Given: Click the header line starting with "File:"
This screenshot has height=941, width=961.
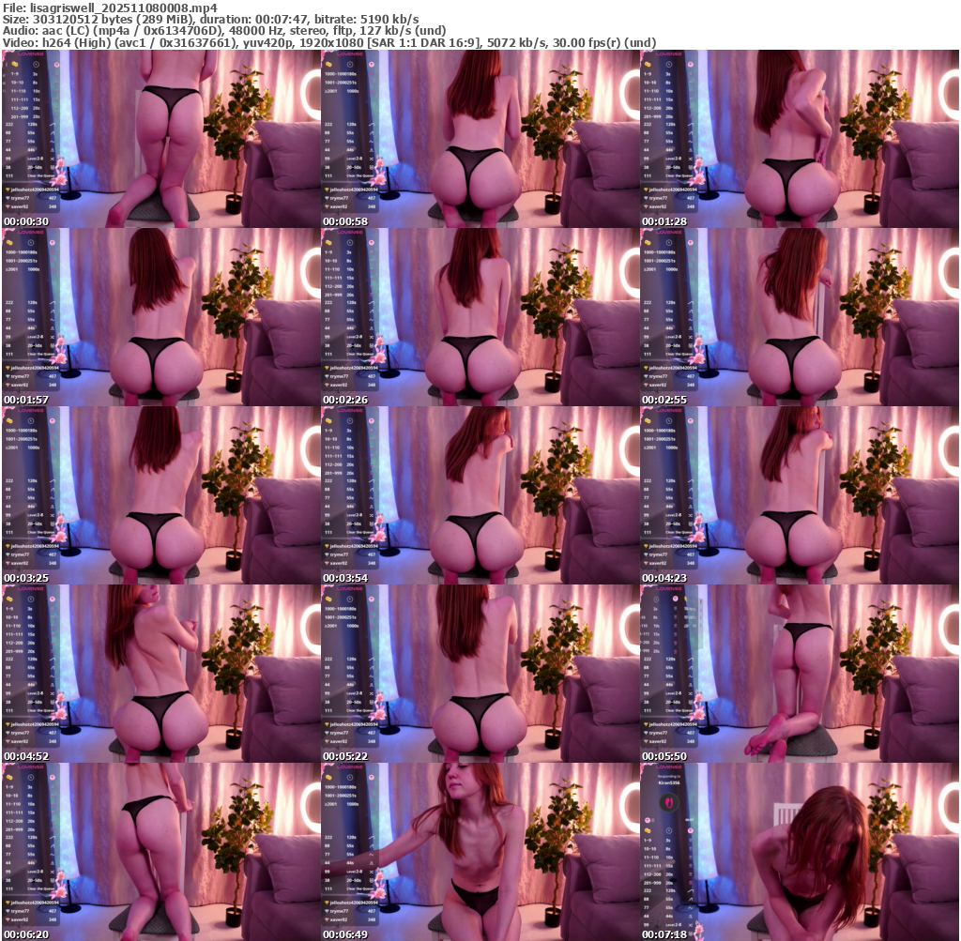Looking at the screenshot, I should tap(110, 8).
